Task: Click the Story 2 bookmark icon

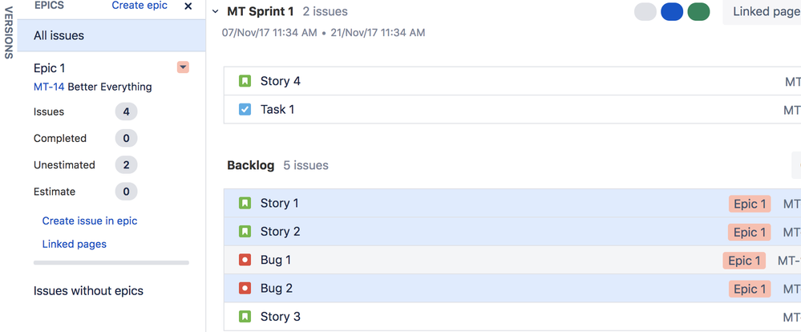Action: tap(245, 232)
